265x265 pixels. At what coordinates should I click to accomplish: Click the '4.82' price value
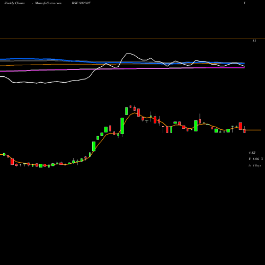(x=252, y=153)
